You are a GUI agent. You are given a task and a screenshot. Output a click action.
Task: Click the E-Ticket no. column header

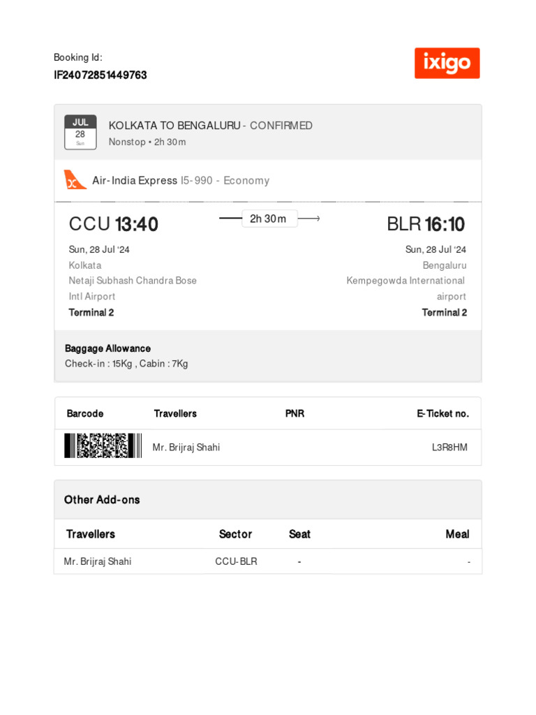click(442, 414)
